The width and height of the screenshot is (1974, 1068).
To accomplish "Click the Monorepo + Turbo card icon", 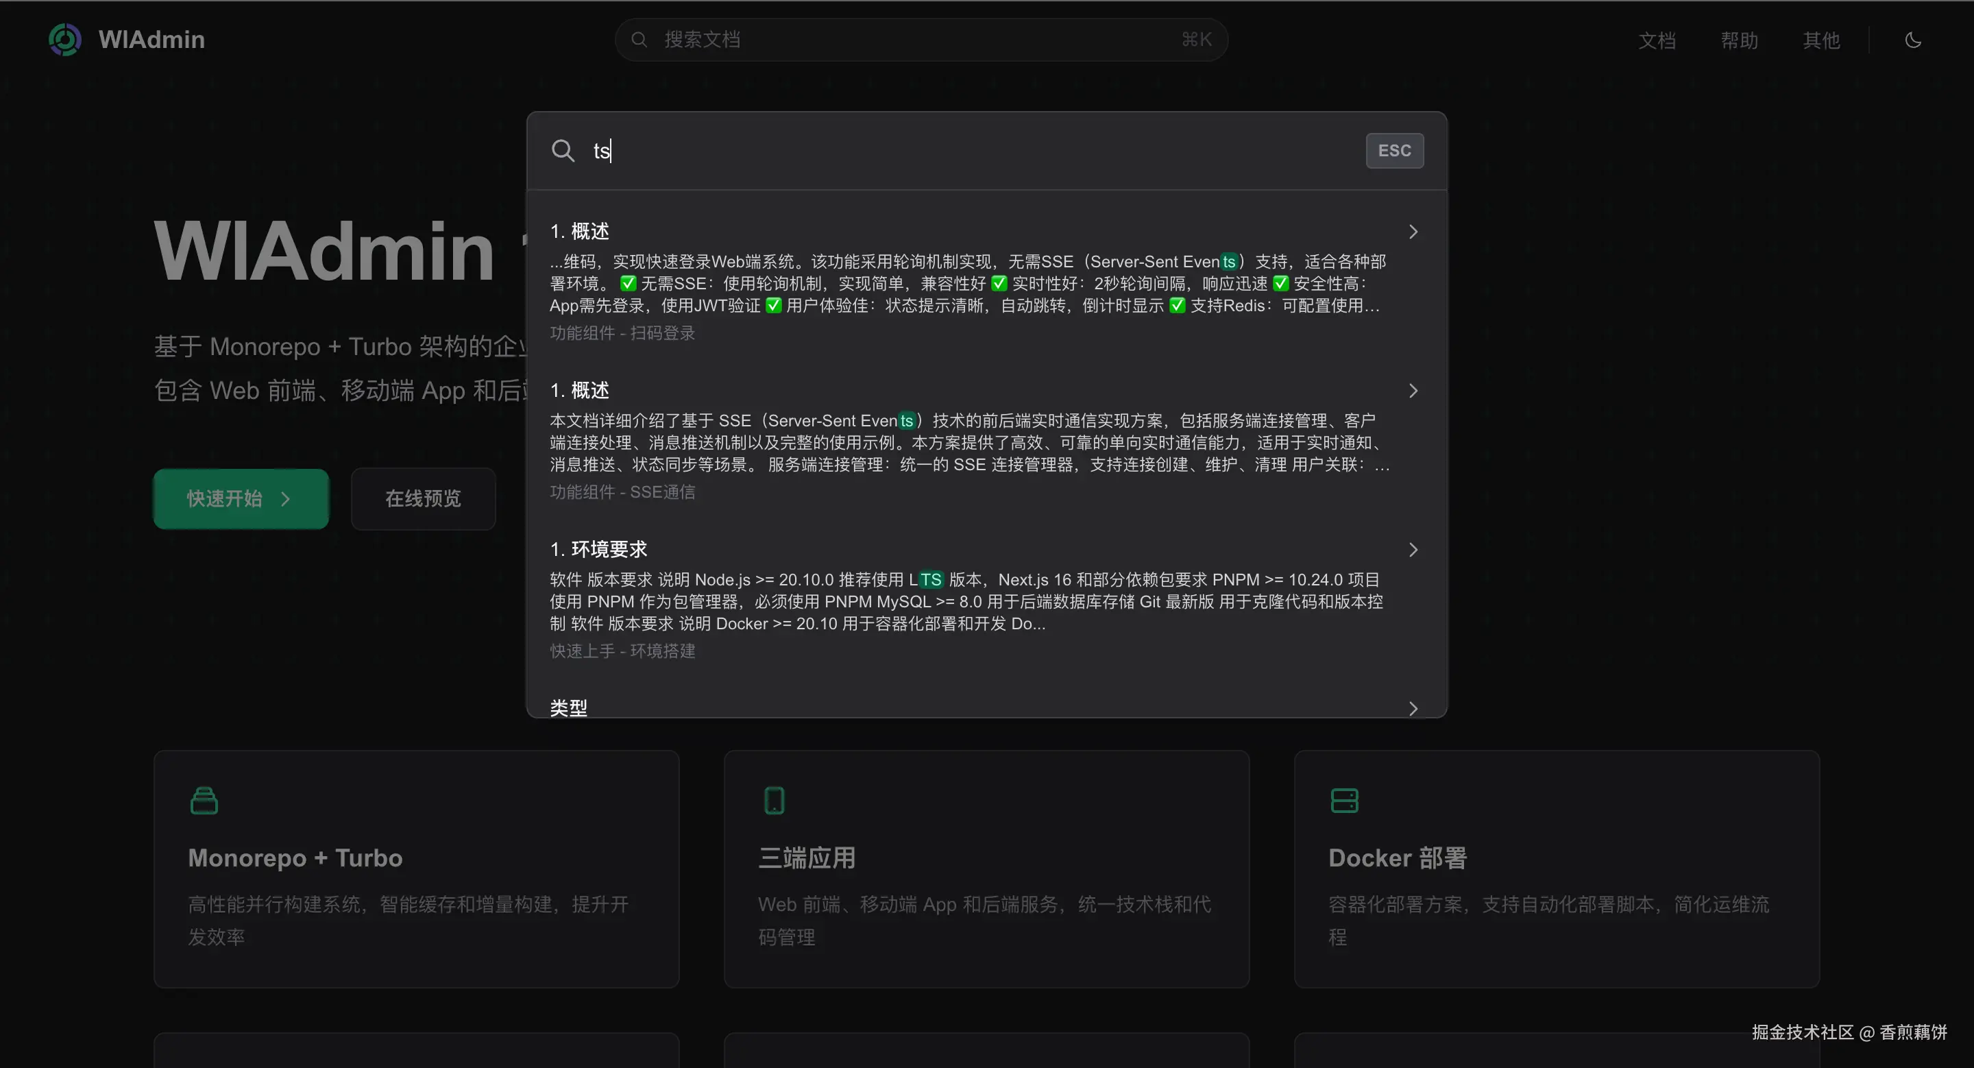I will [204, 801].
